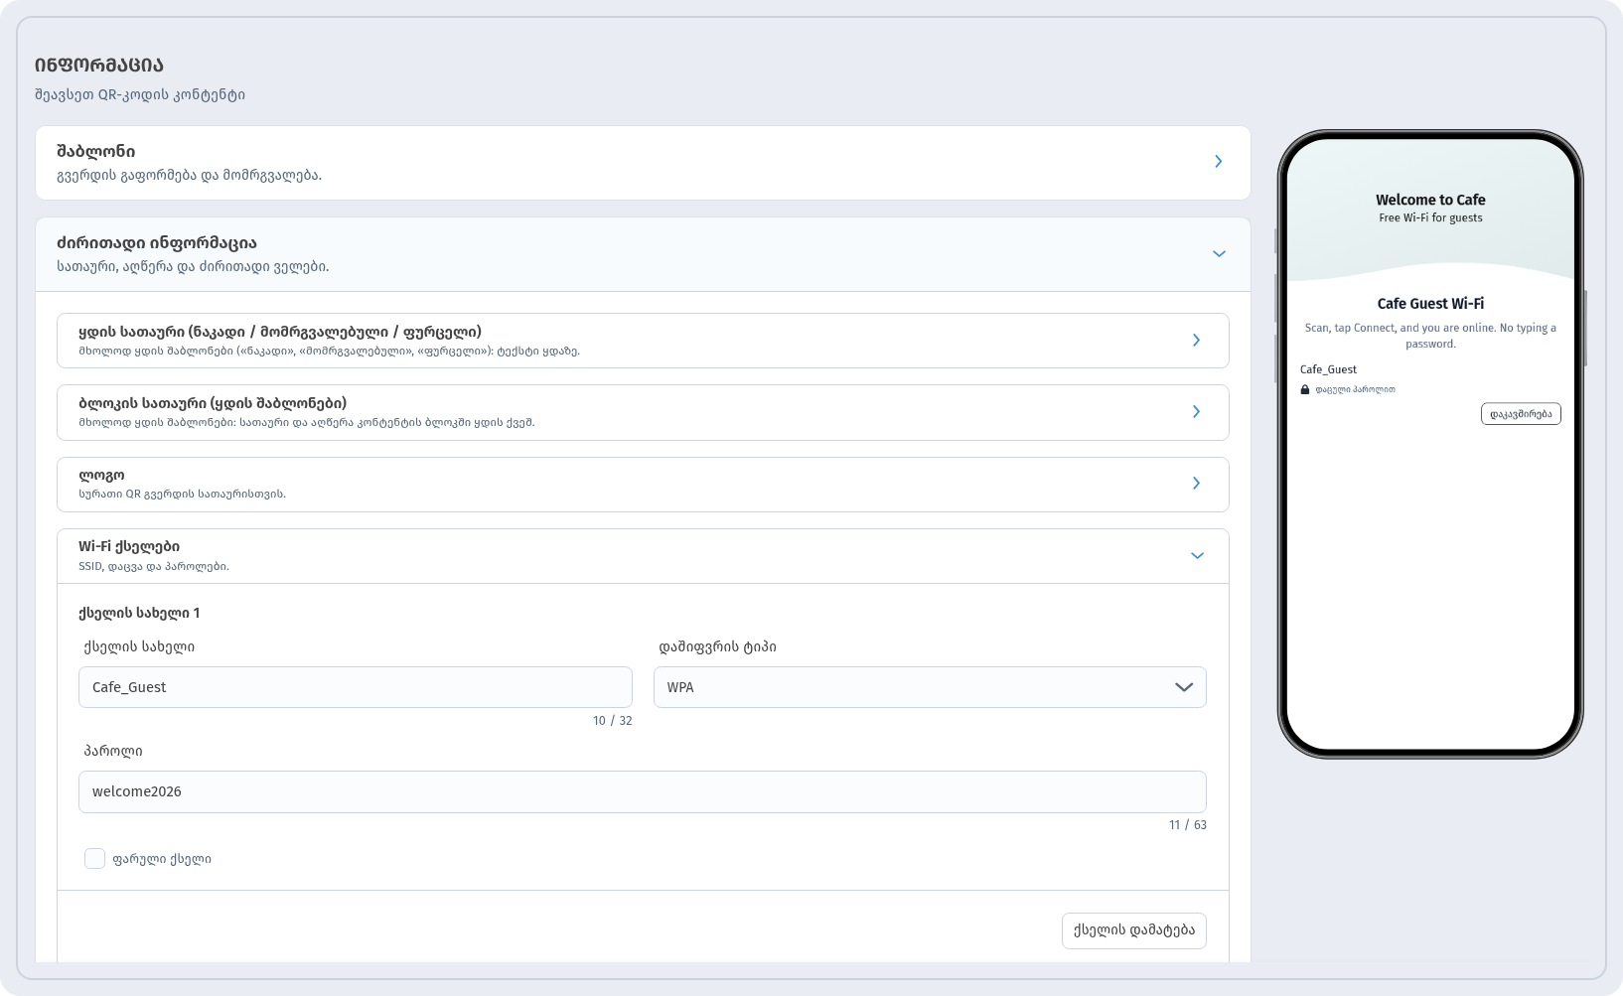Click the Wi-Fi ქსელები title

point(129,546)
